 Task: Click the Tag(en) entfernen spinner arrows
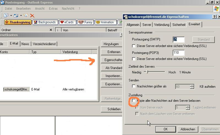click(188, 108)
